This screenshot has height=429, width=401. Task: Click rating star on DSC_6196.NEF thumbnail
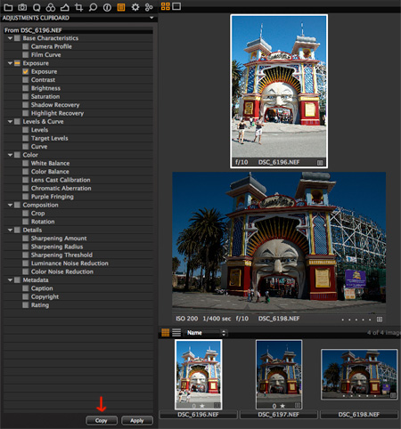[x=202, y=406]
